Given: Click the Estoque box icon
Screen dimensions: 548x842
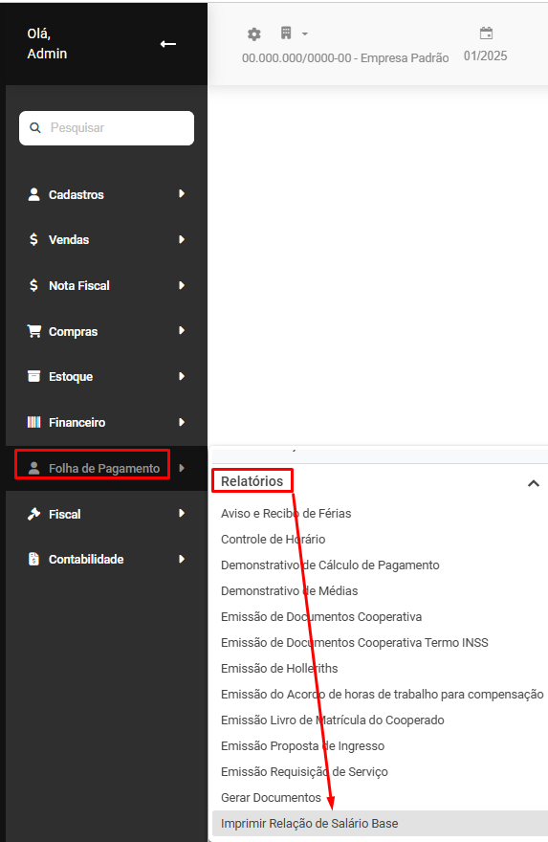Looking at the screenshot, I should pos(33,376).
